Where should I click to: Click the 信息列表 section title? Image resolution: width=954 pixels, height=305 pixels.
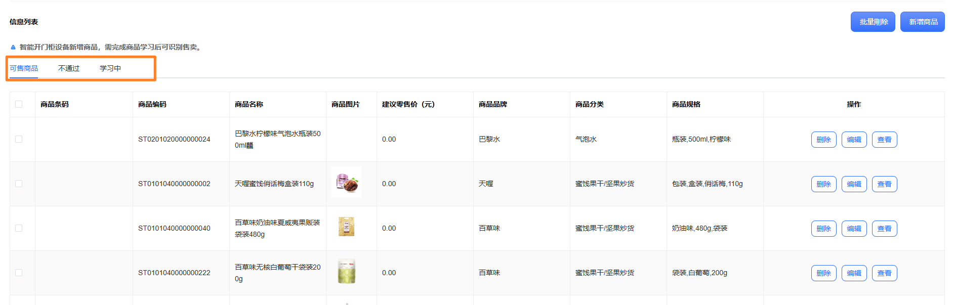(x=24, y=22)
